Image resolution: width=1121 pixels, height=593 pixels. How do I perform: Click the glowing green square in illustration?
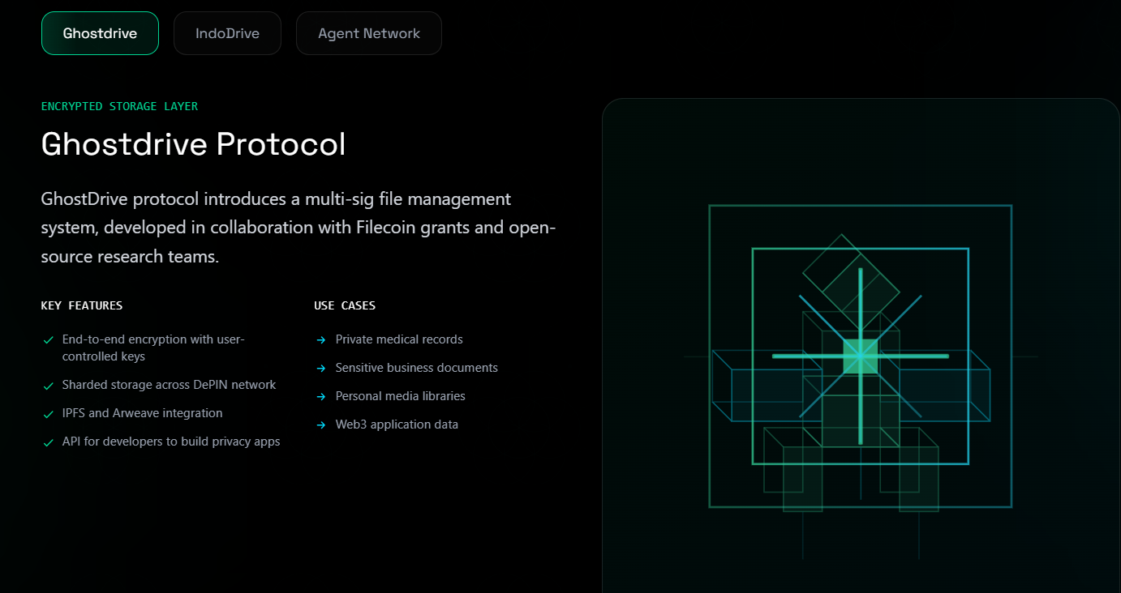click(860, 356)
